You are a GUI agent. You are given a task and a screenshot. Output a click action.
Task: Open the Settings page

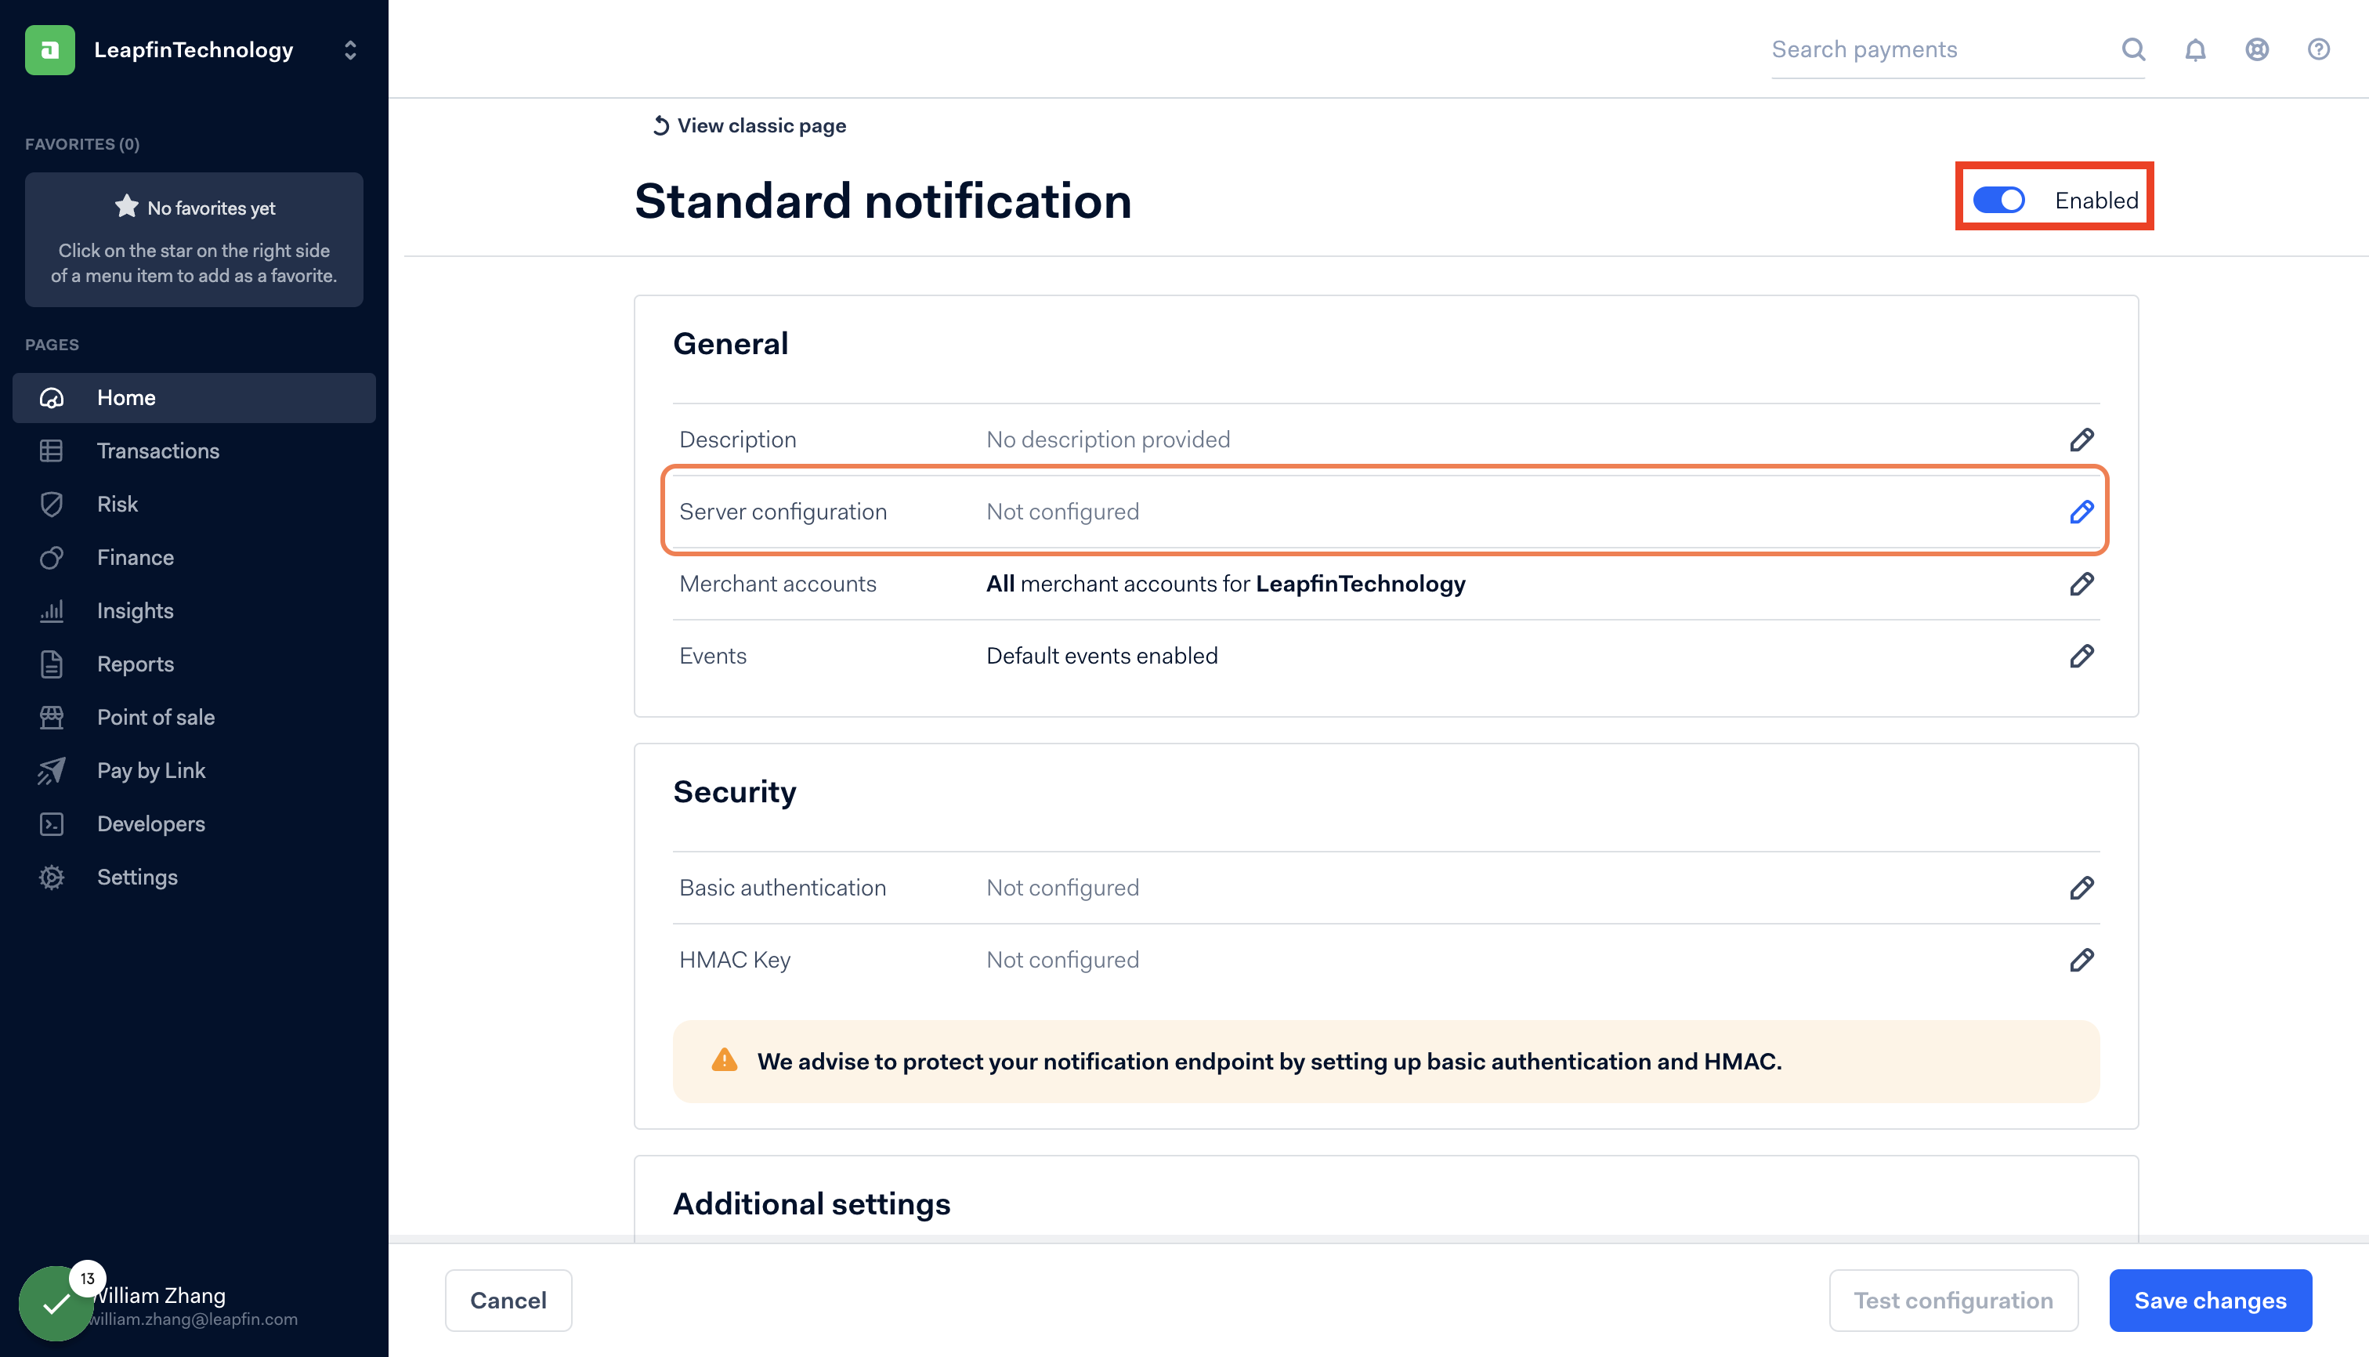[137, 877]
